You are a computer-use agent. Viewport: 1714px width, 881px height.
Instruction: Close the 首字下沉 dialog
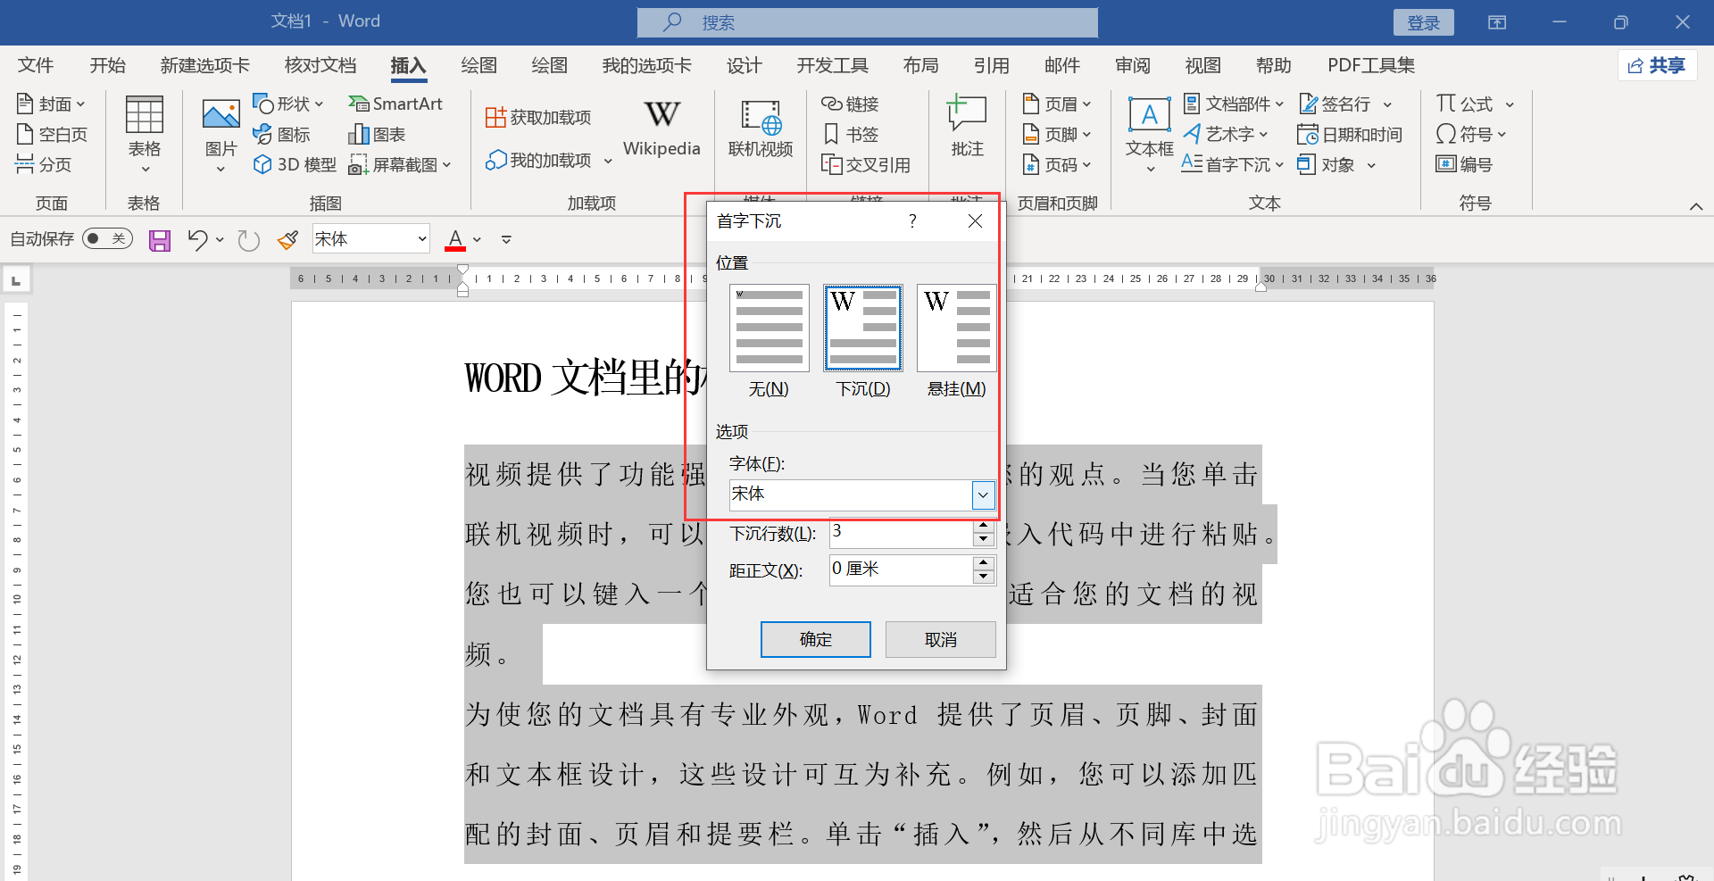pyautogui.click(x=975, y=220)
